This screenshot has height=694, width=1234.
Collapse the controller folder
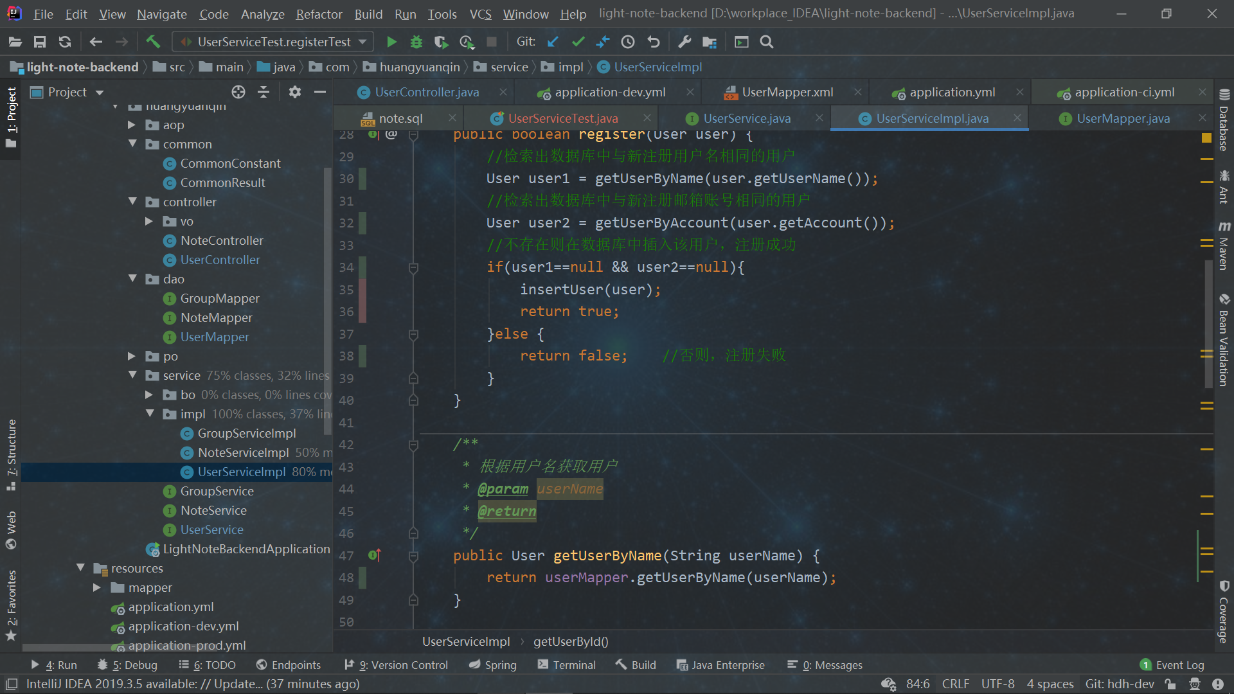[132, 202]
